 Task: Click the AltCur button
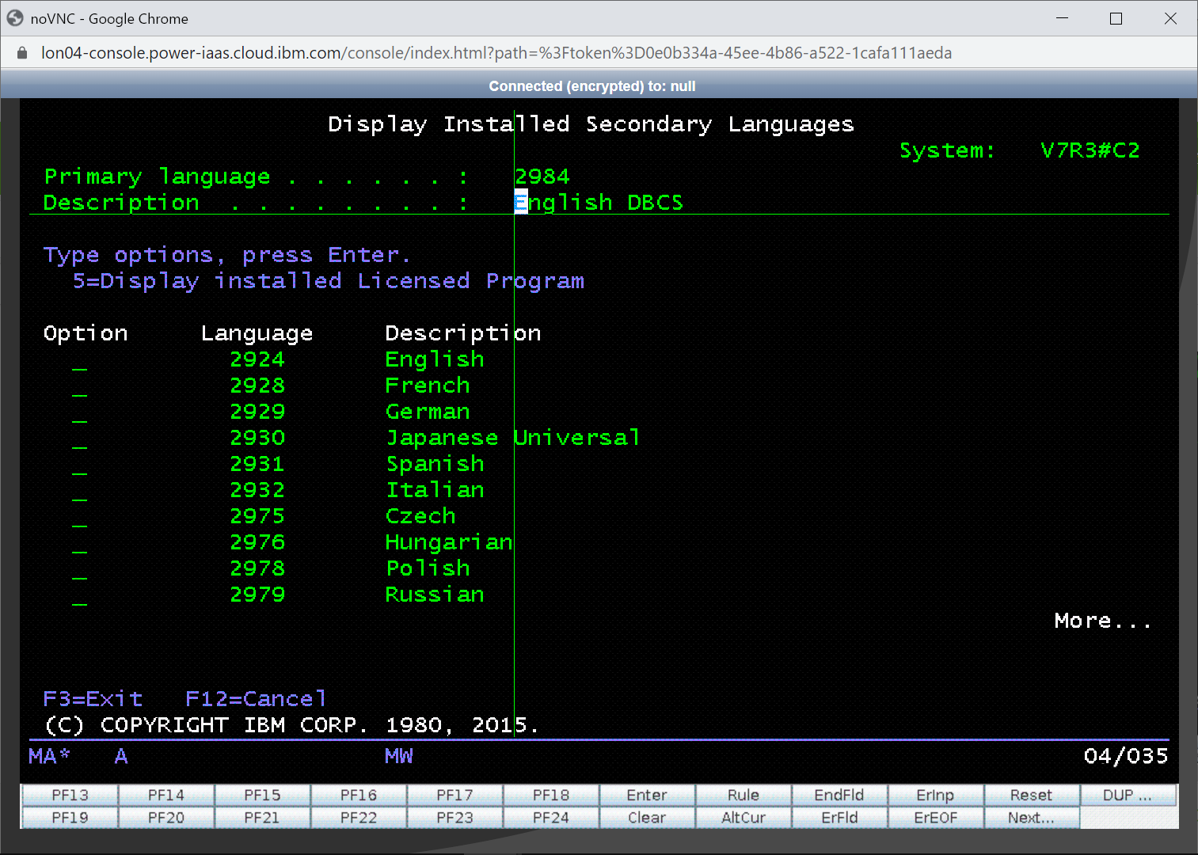click(x=744, y=818)
